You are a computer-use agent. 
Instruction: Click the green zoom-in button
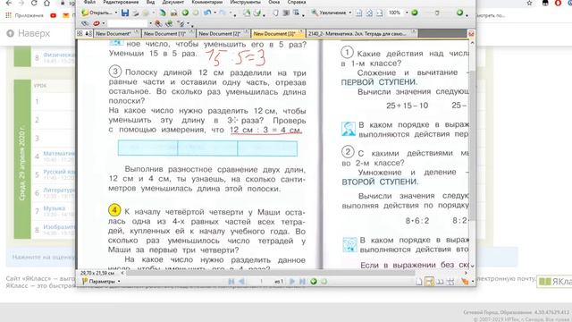(415, 13)
